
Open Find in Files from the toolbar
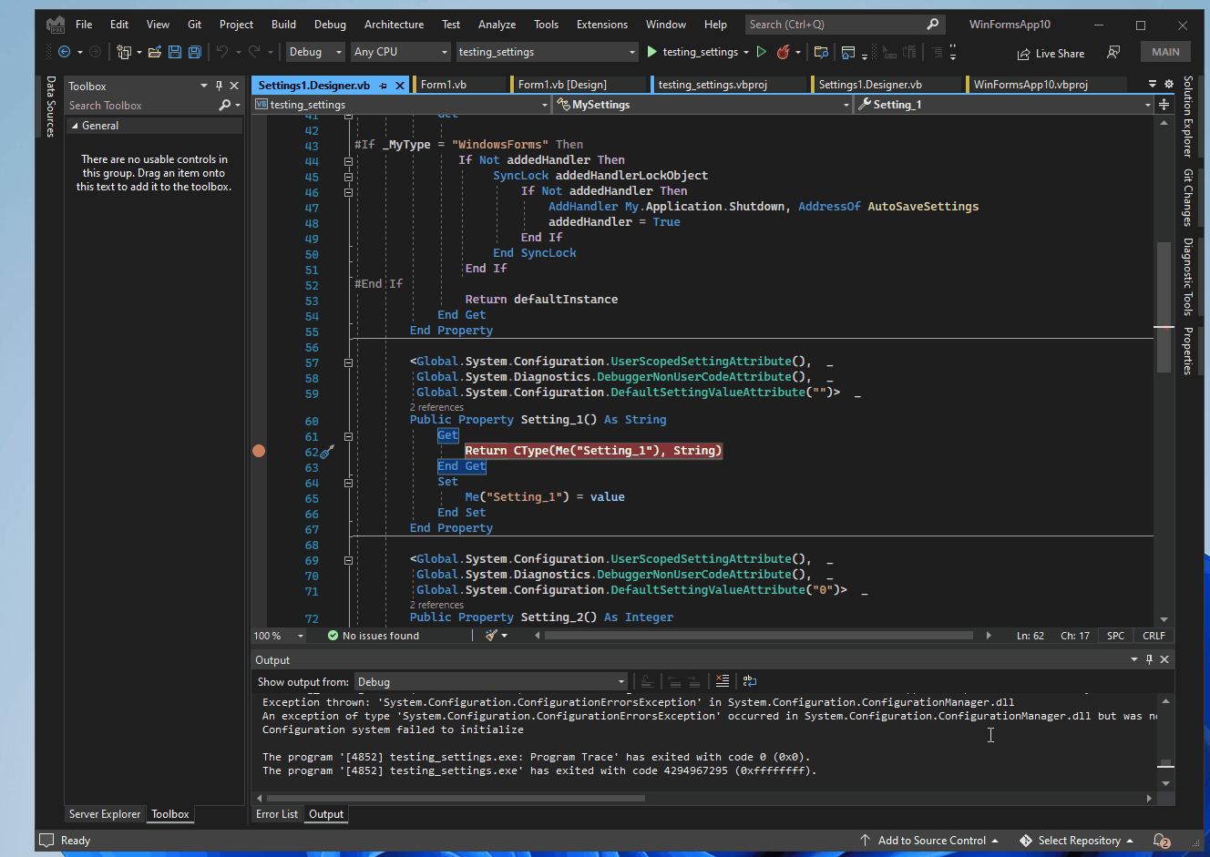click(819, 52)
